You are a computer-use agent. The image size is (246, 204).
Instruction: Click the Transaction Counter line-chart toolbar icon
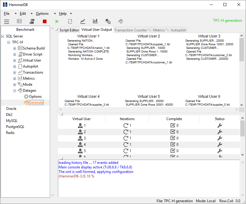pyautogui.click(x=83, y=21)
